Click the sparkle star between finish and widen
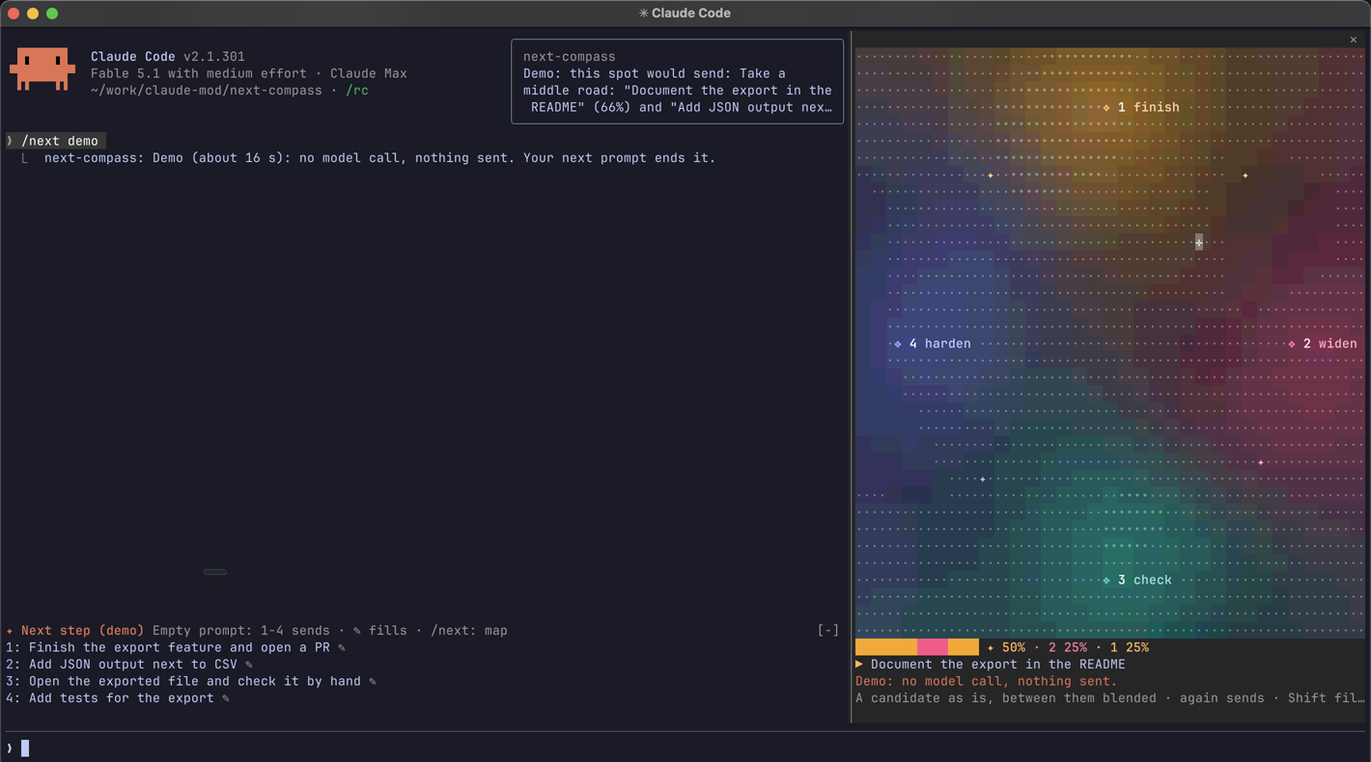The image size is (1371, 762). (x=1245, y=176)
